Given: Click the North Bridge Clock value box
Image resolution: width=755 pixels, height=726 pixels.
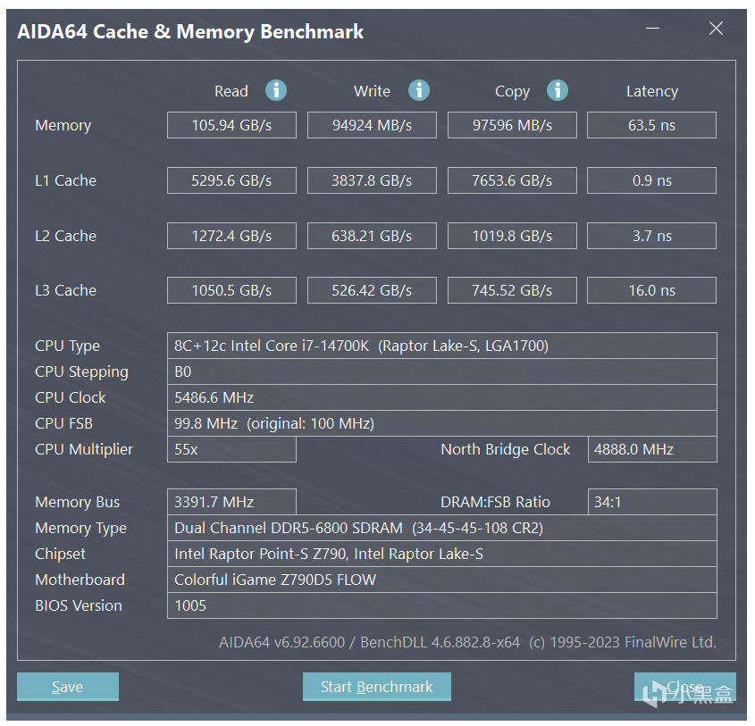Looking at the screenshot, I should tap(651, 449).
